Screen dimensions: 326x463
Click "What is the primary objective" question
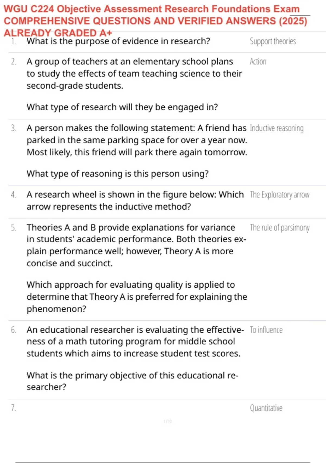(x=132, y=381)
